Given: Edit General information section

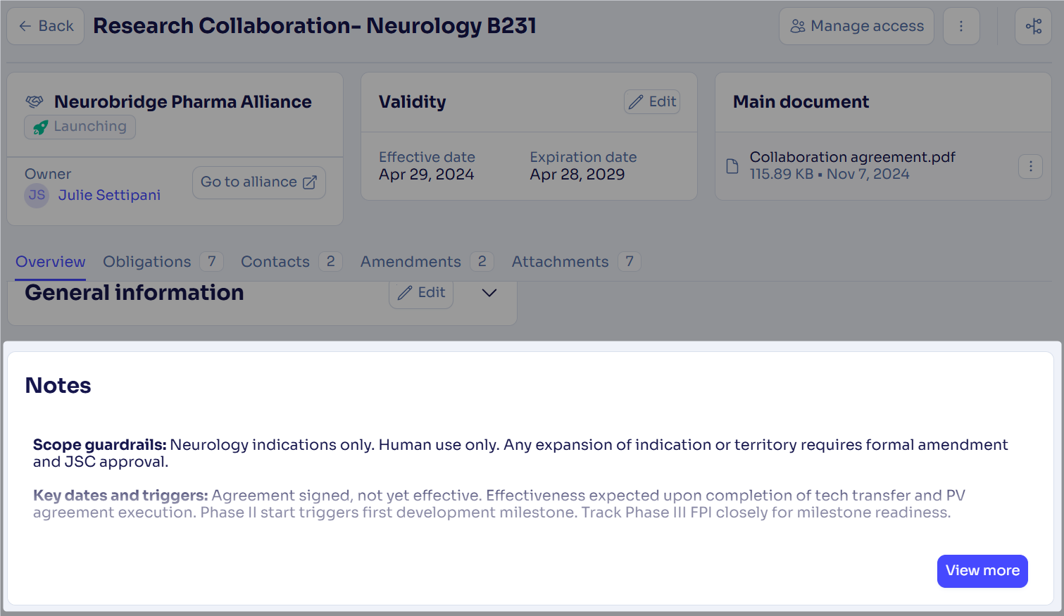Looking at the screenshot, I should pyautogui.click(x=421, y=293).
